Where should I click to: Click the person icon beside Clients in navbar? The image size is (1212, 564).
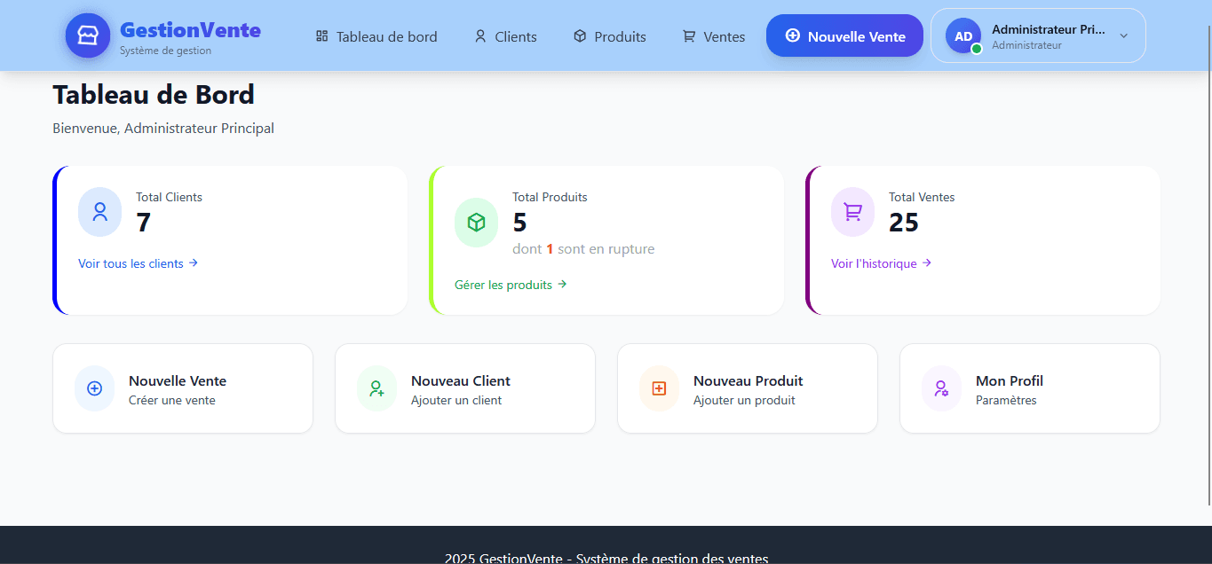(480, 36)
